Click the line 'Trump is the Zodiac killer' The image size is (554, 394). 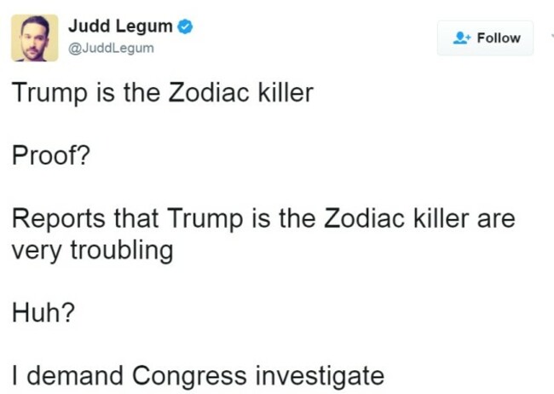[163, 93]
